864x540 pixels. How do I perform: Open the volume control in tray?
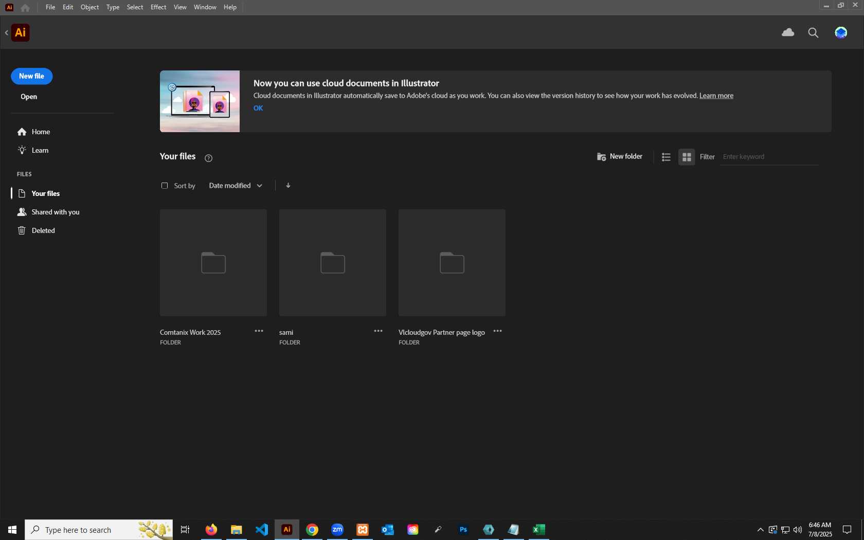pos(798,530)
